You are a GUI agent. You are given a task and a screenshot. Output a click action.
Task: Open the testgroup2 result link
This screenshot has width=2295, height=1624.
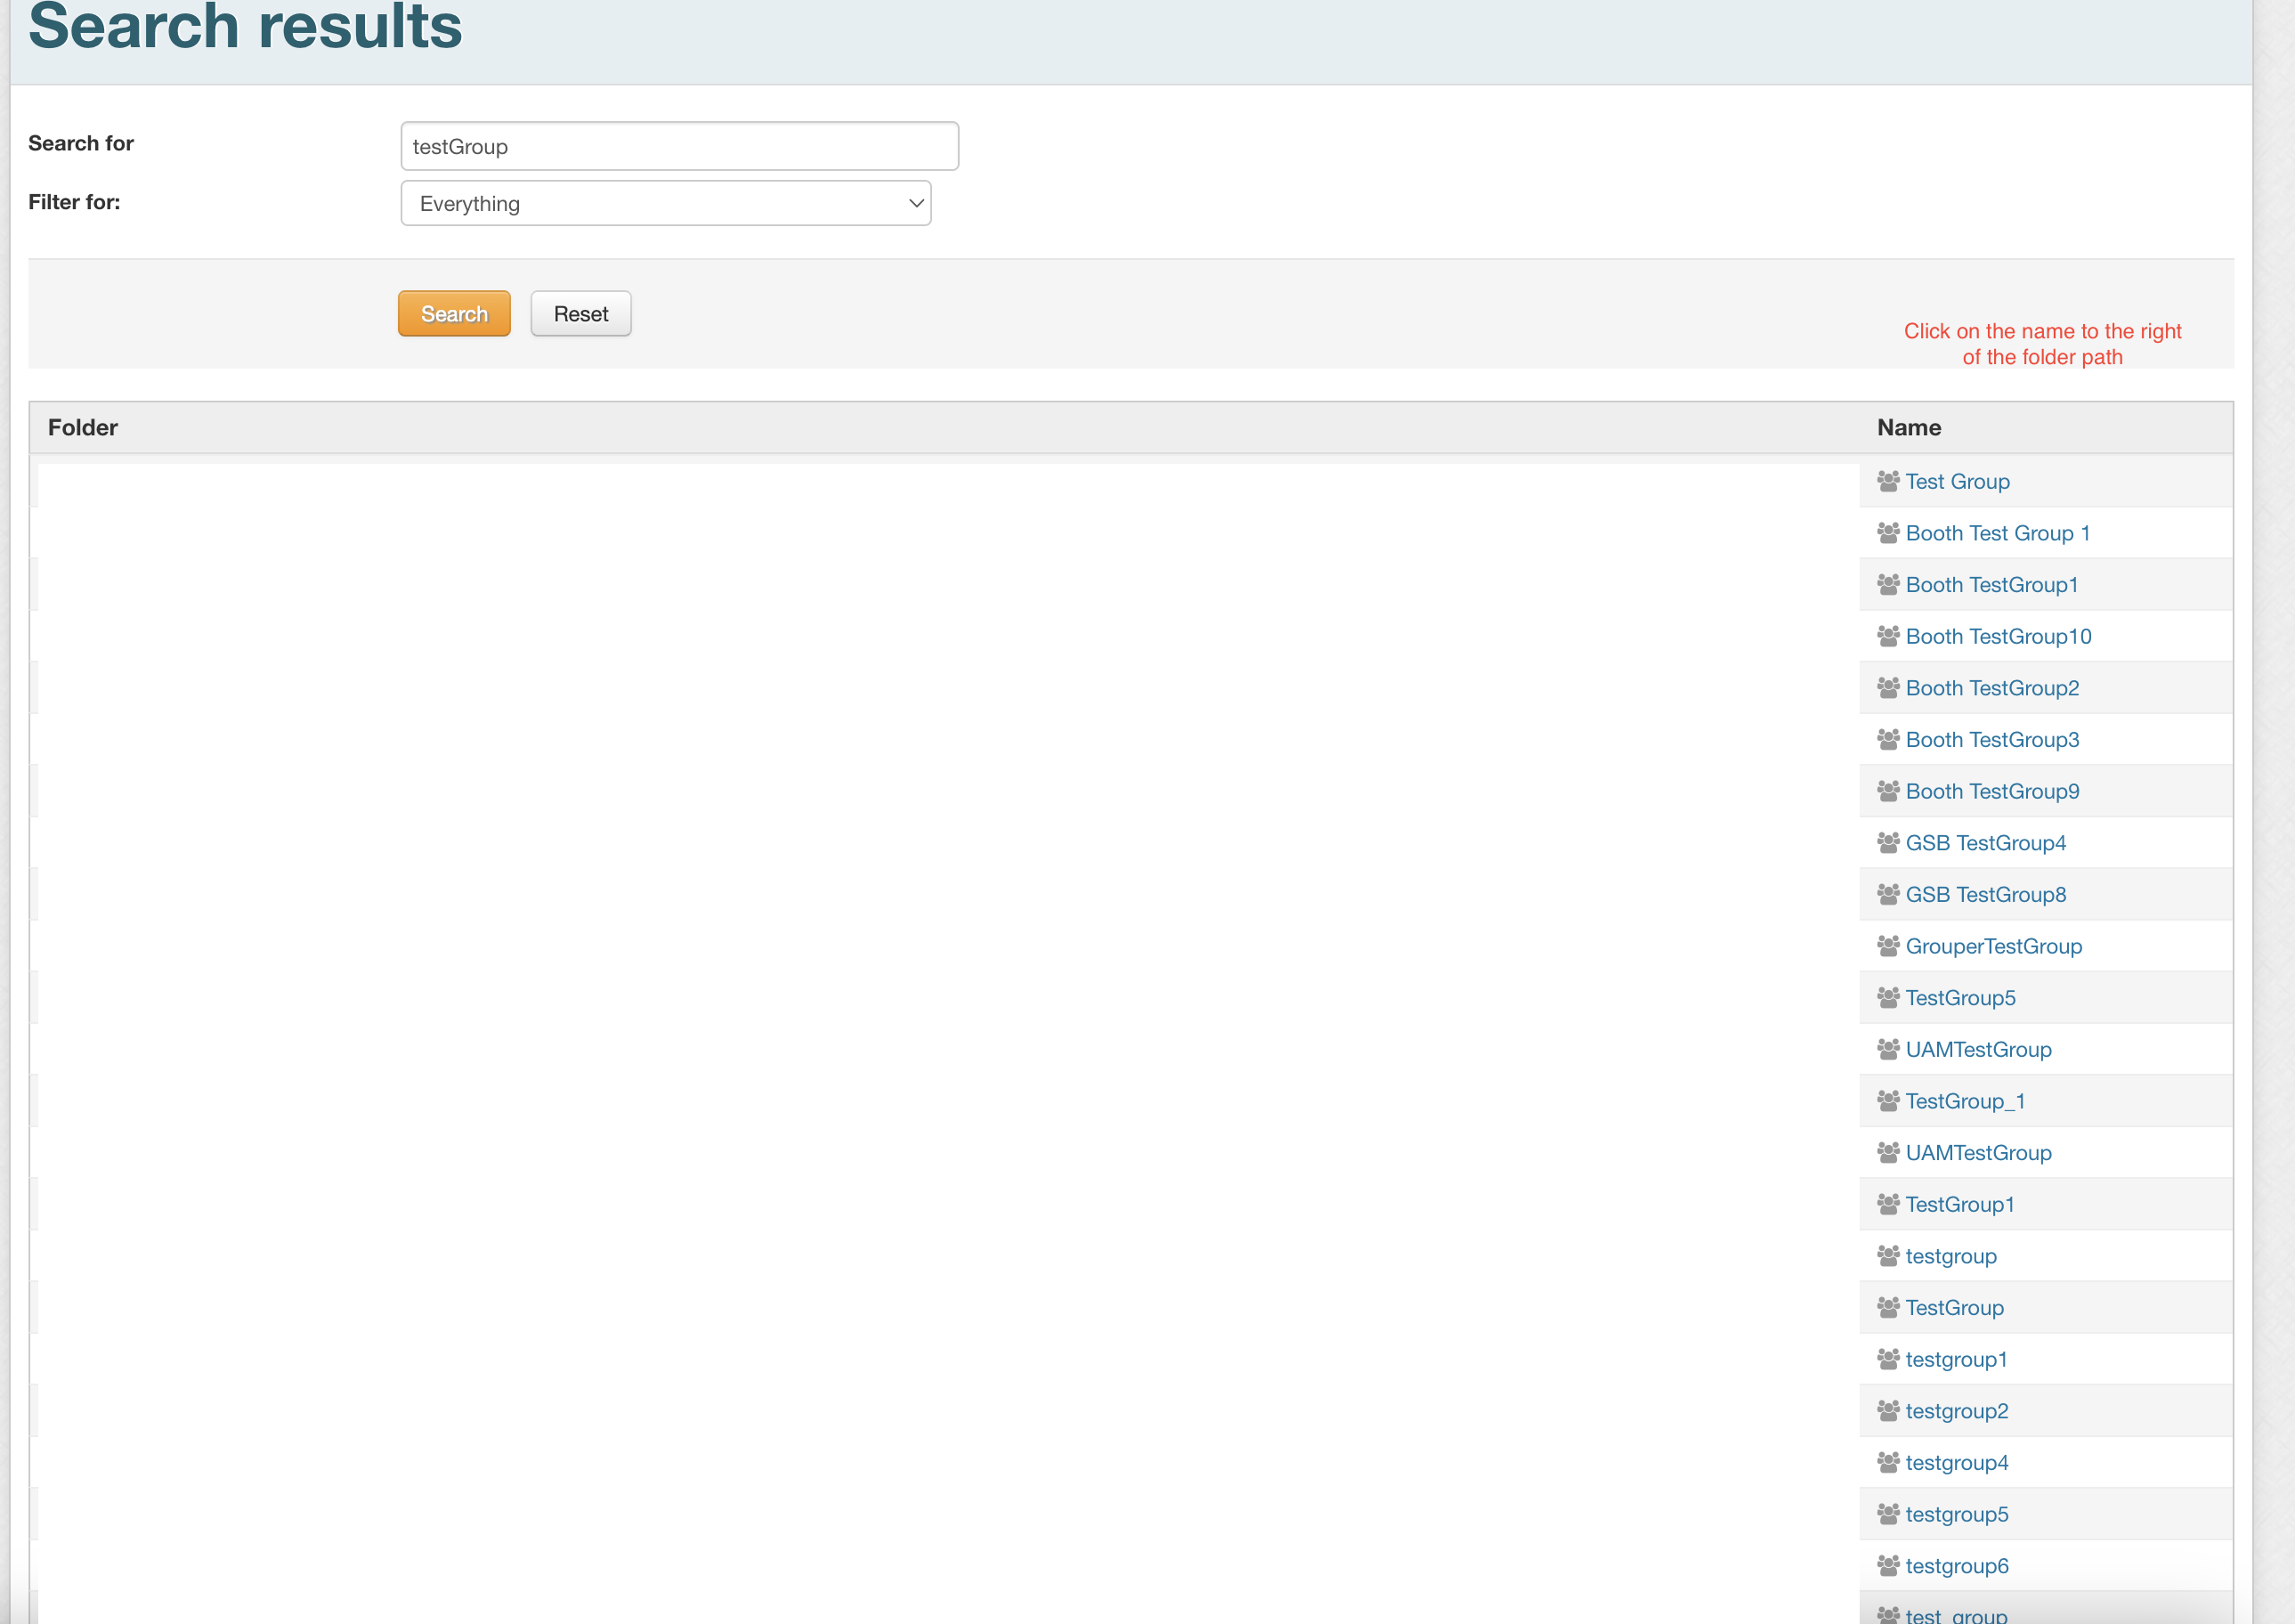(x=1956, y=1411)
